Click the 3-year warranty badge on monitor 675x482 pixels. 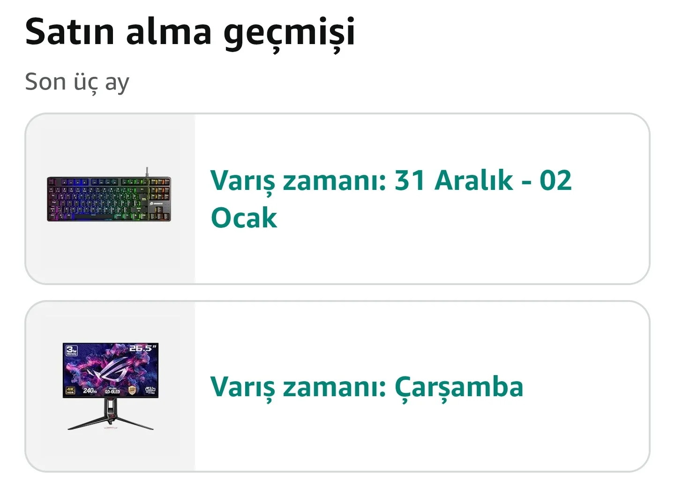tap(72, 350)
